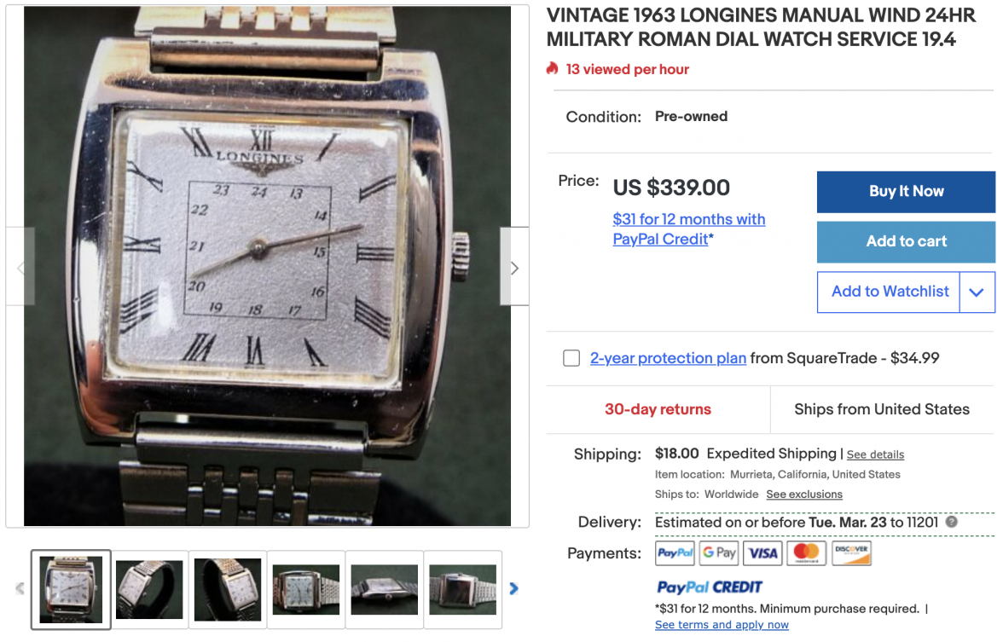This screenshot has height=642, width=1003.
Task: Go back in thumbnail strip with left arrow
Action: (x=20, y=589)
